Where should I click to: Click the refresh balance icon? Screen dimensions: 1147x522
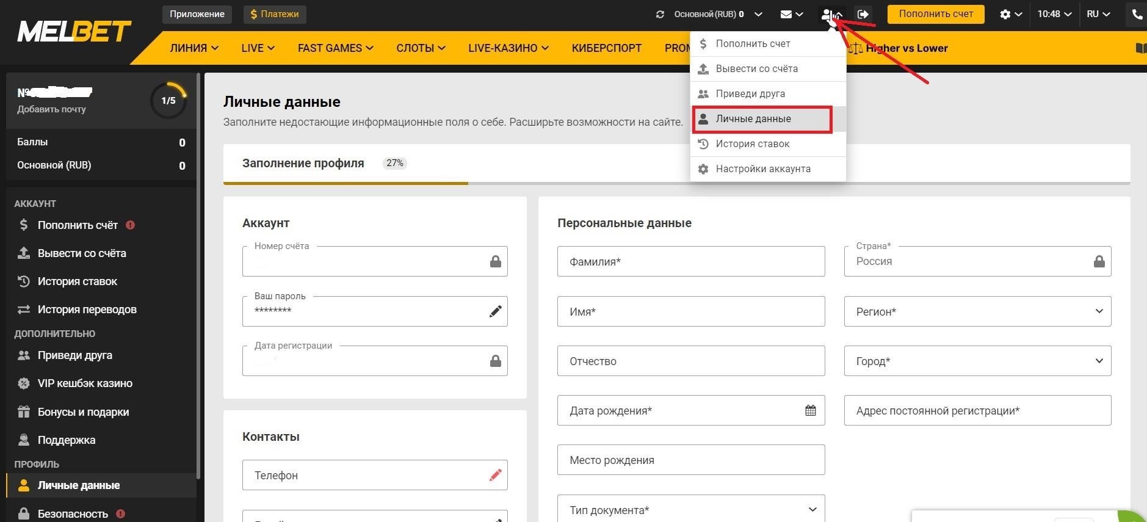click(660, 14)
